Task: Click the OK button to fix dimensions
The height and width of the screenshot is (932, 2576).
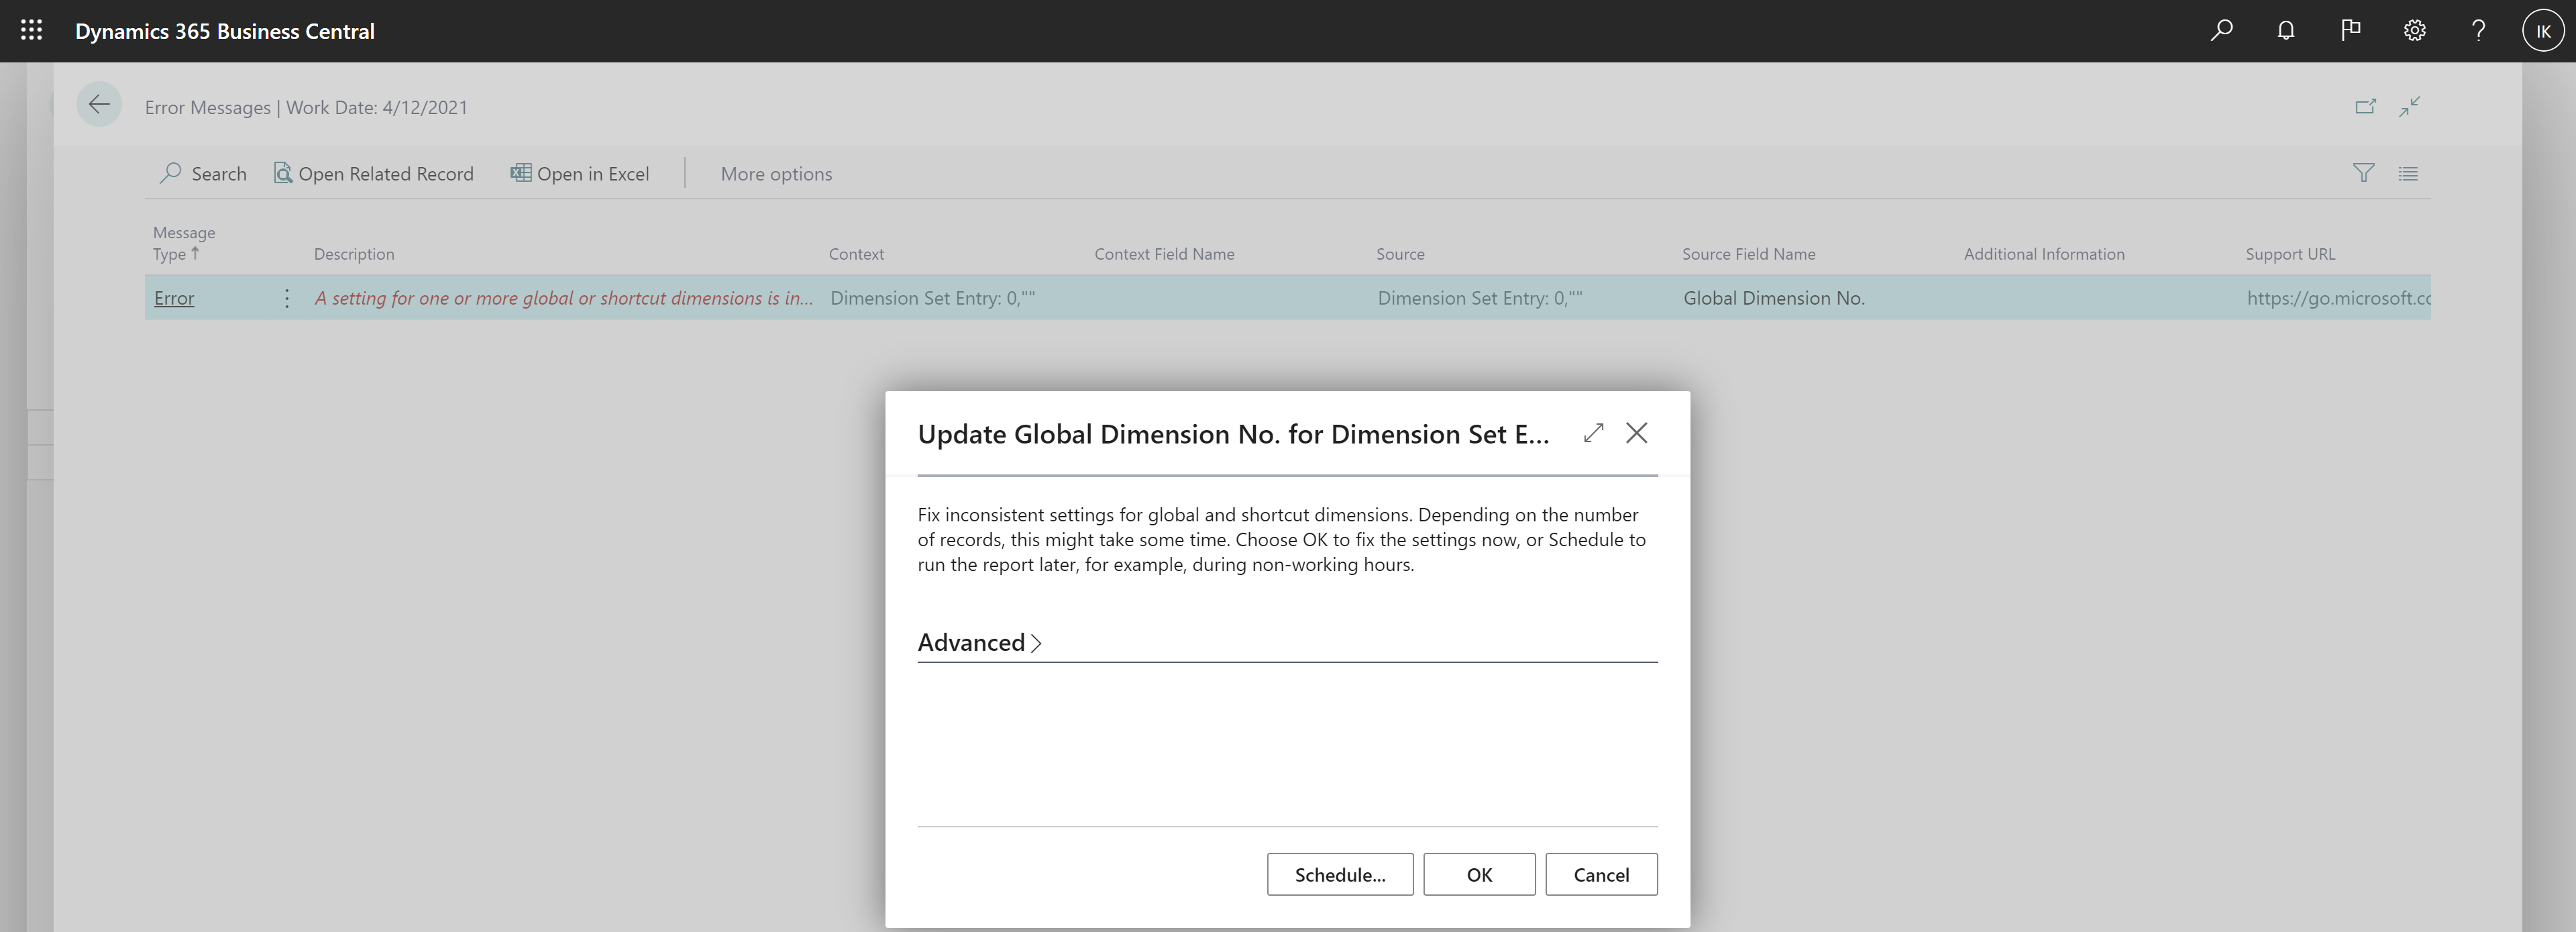Action: [1479, 873]
